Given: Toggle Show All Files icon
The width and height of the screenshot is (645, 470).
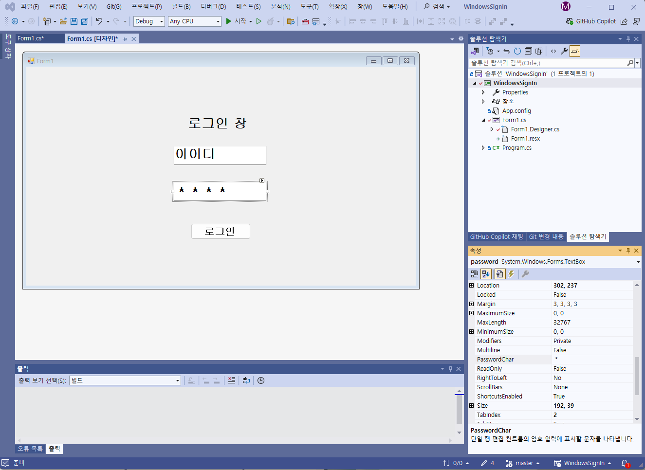Looking at the screenshot, I should (539, 51).
